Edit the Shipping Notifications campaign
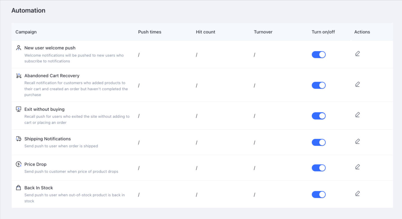402x219 pixels. (357, 141)
